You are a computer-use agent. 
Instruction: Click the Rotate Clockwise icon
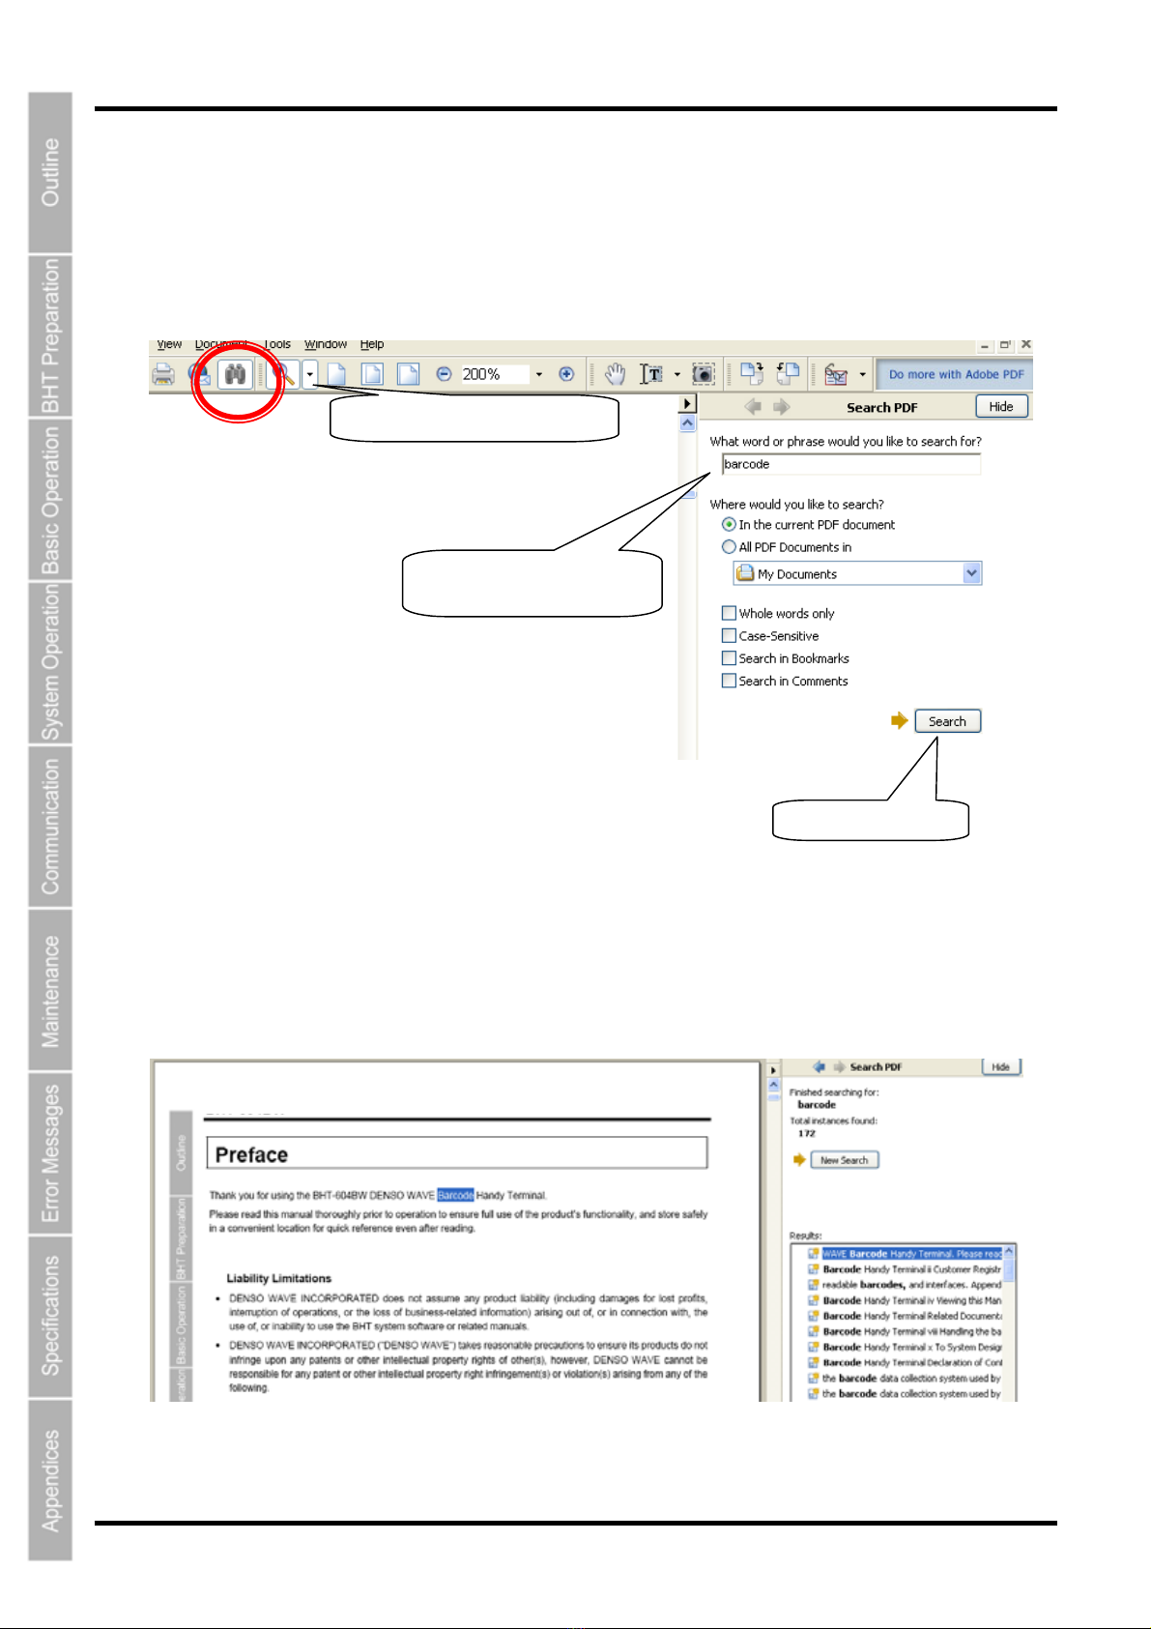point(751,374)
